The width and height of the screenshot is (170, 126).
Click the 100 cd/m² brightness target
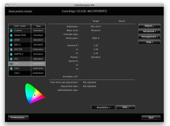[x=96, y=27]
